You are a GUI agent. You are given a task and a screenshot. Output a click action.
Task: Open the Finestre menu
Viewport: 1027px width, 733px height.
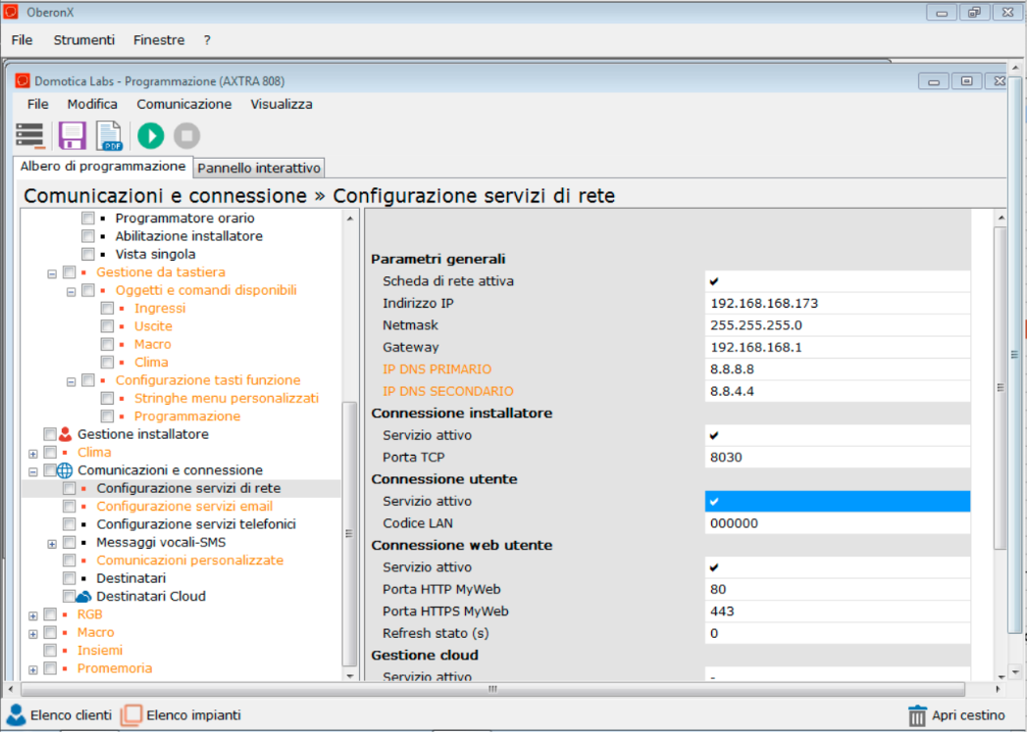click(x=159, y=40)
